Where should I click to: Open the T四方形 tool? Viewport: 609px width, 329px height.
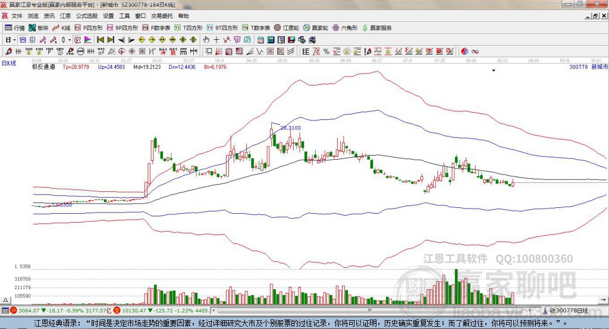pos(189,28)
